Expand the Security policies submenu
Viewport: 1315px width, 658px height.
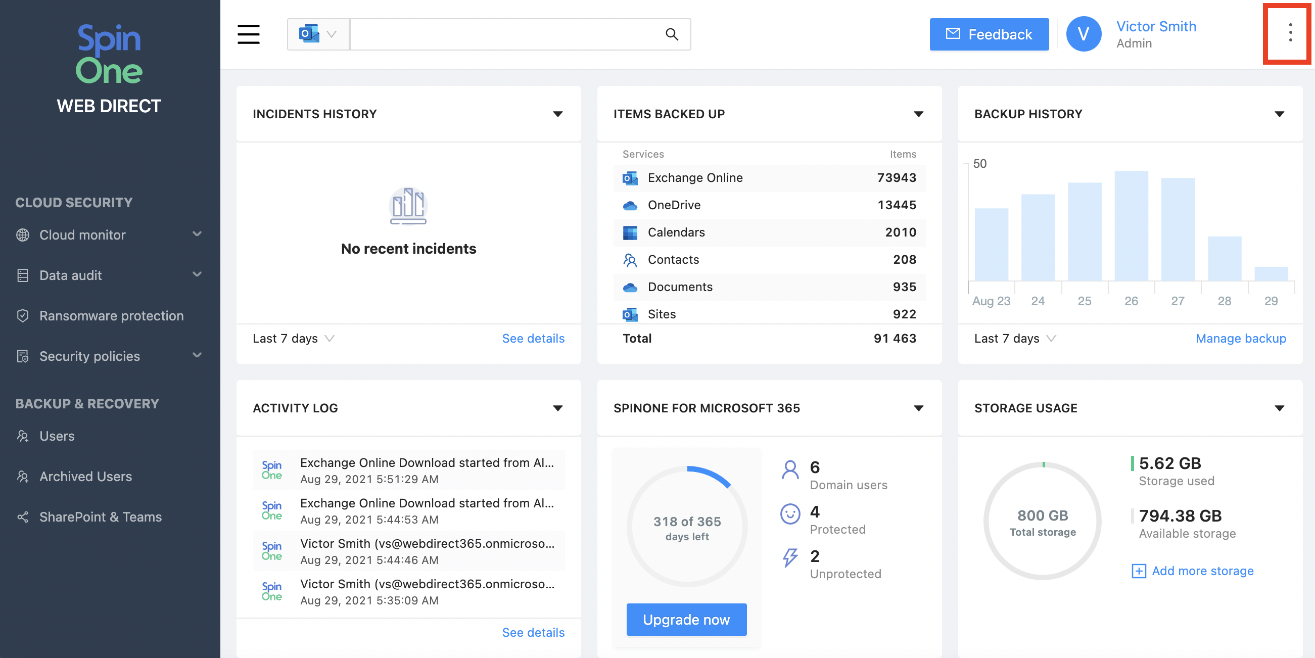tap(197, 355)
